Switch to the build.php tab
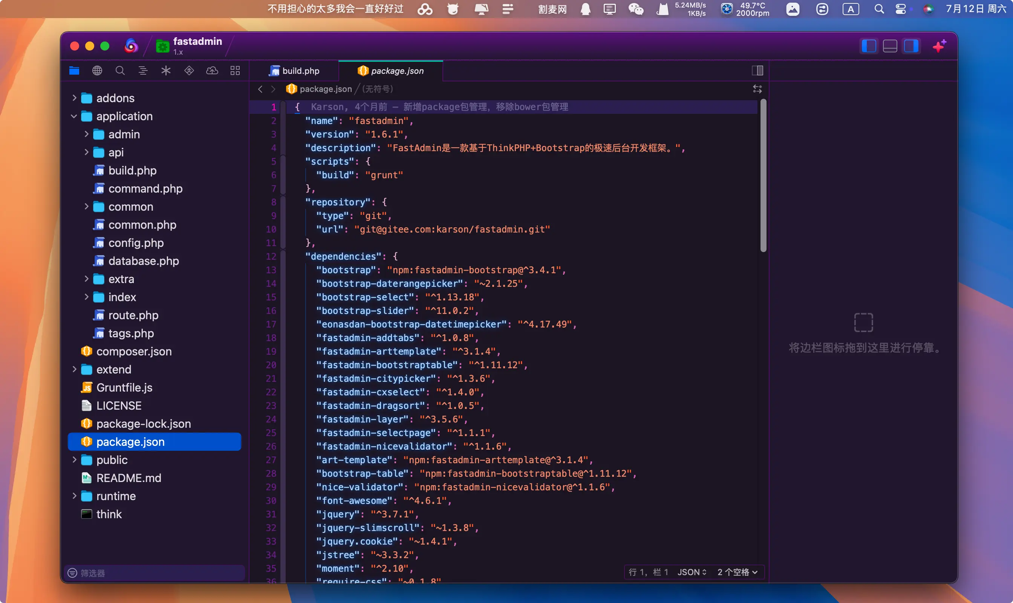 [x=295, y=71]
